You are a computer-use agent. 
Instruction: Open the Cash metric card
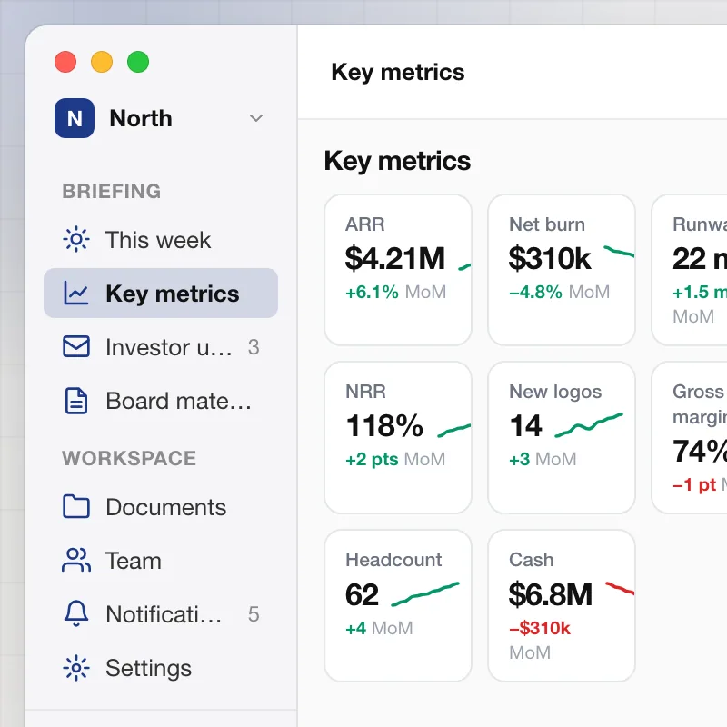click(562, 605)
